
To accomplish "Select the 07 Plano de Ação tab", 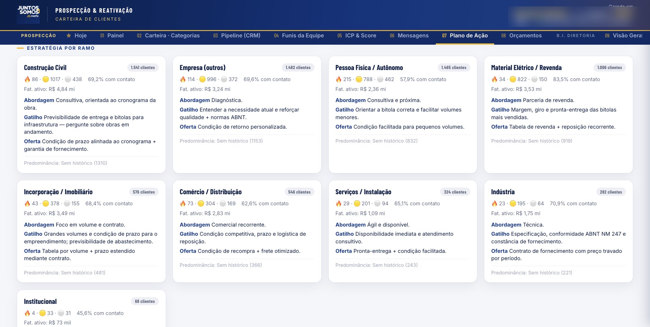I will (x=465, y=35).
